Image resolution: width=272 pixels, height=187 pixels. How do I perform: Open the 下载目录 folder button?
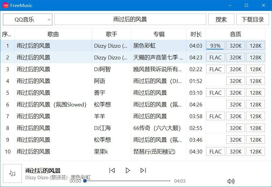pyautogui.click(x=253, y=19)
